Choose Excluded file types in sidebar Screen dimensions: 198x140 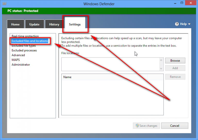pyautogui.click(x=24, y=46)
